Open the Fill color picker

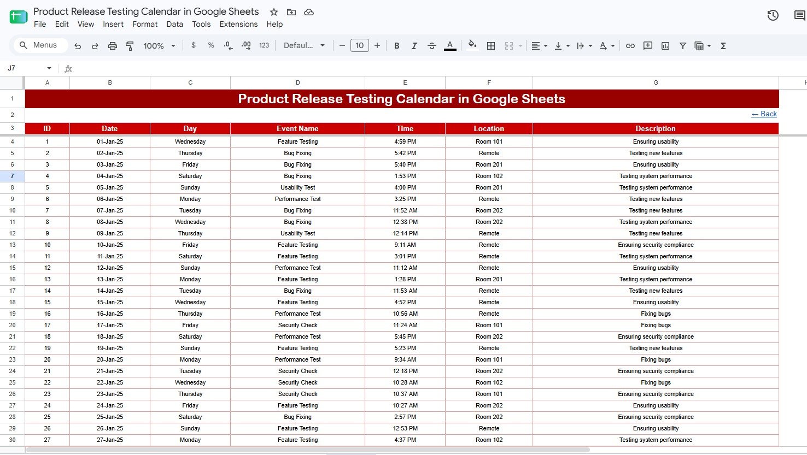click(x=472, y=46)
